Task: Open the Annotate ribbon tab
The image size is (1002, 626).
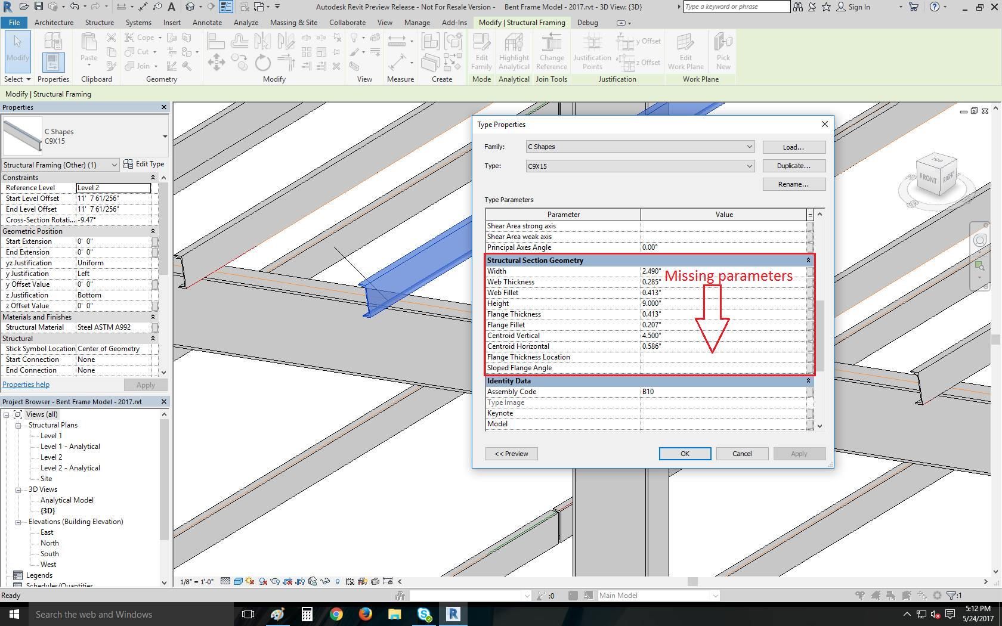Action: click(x=207, y=22)
